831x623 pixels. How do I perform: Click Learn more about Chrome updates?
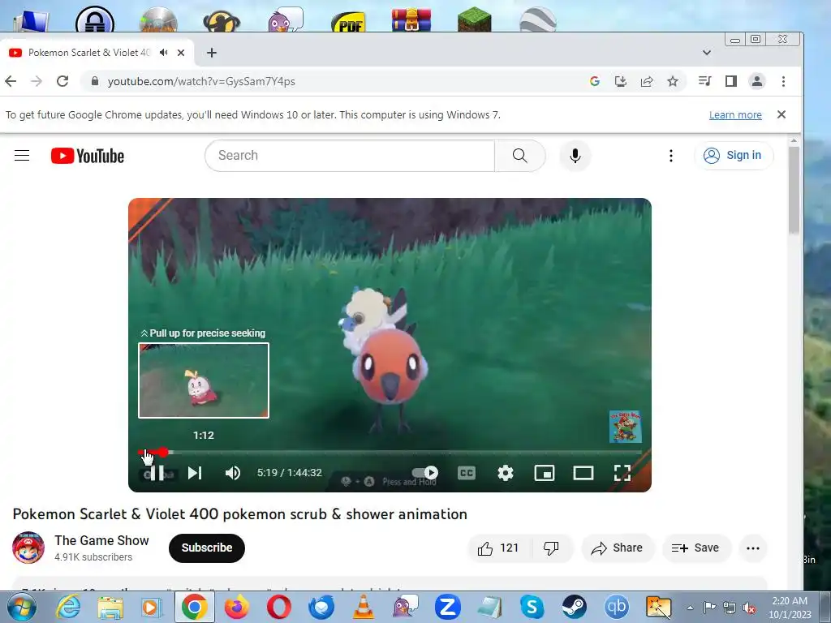click(735, 115)
